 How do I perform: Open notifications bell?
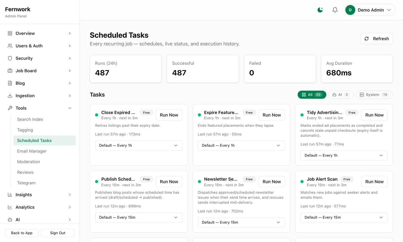point(335,10)
